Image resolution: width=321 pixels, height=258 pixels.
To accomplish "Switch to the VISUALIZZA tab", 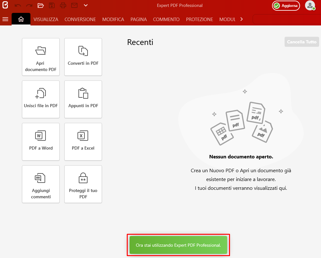I will coord(46,19).
